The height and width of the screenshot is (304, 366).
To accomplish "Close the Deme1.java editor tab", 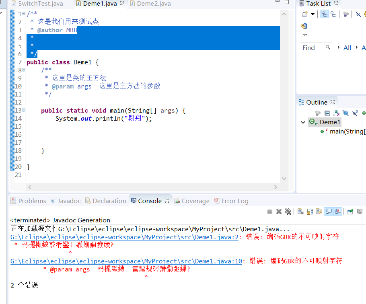I will tap(122, 3).
